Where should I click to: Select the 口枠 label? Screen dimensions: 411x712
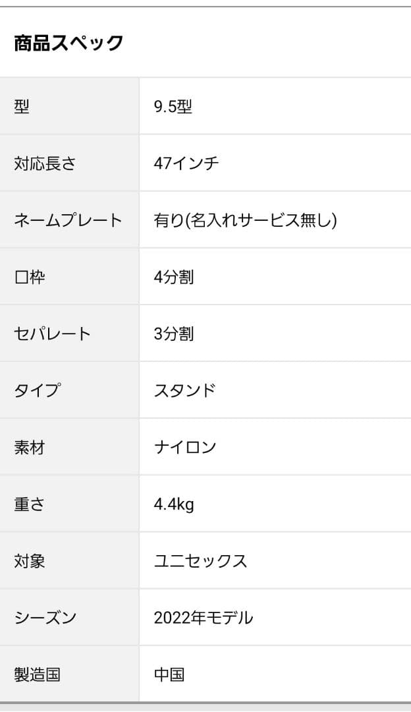(x=30, y=277)
